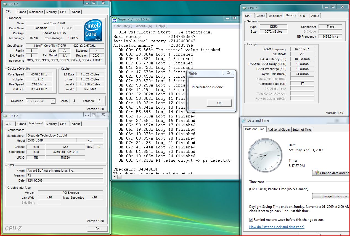Screen dimensions: 350x236
Task: Click time text 8:47:37 PM
Action: point(297,166)
